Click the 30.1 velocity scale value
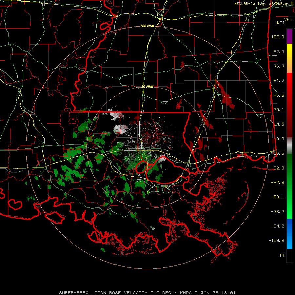This screenshot has width=295, height=295. tap(279, 110)
